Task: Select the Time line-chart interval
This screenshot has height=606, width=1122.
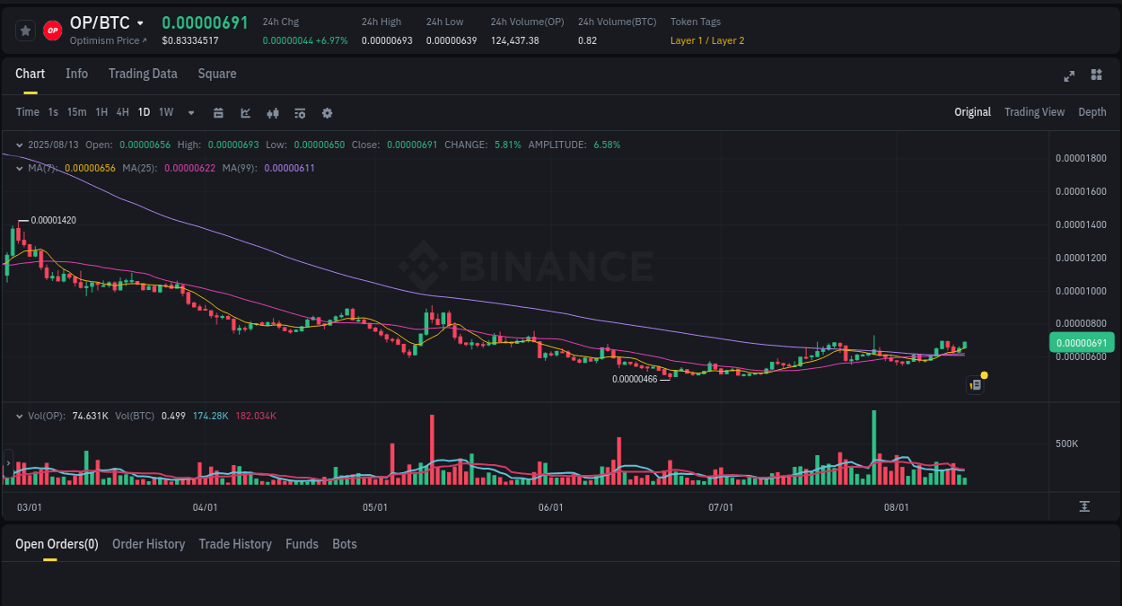Action: (28, 112)
